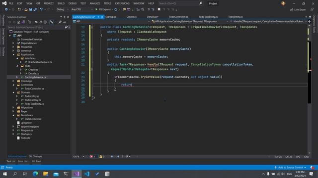Open Microsoft Edge from the taskbar
The height and width of the screenshot is (178, 318).
click(35, 174)
